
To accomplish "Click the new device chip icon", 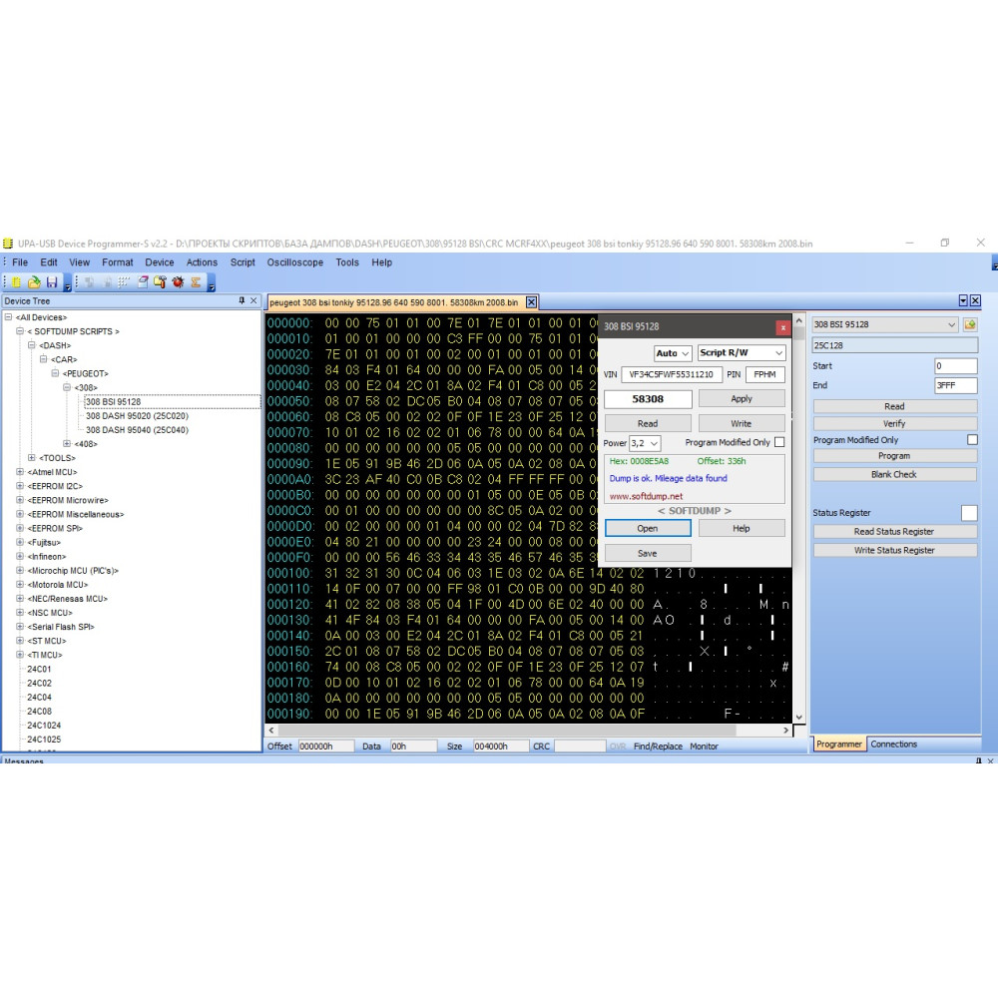I will (x=16, y=282).
